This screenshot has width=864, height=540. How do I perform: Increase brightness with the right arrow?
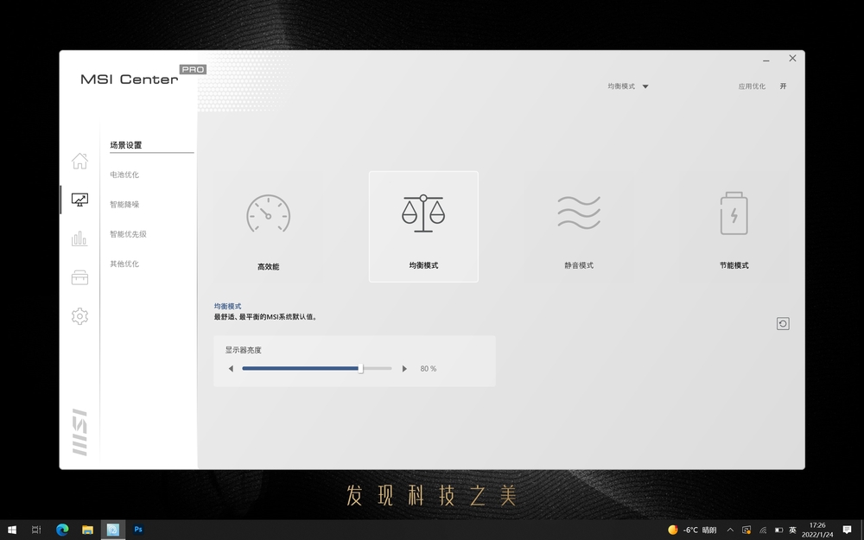click(404, 369)
